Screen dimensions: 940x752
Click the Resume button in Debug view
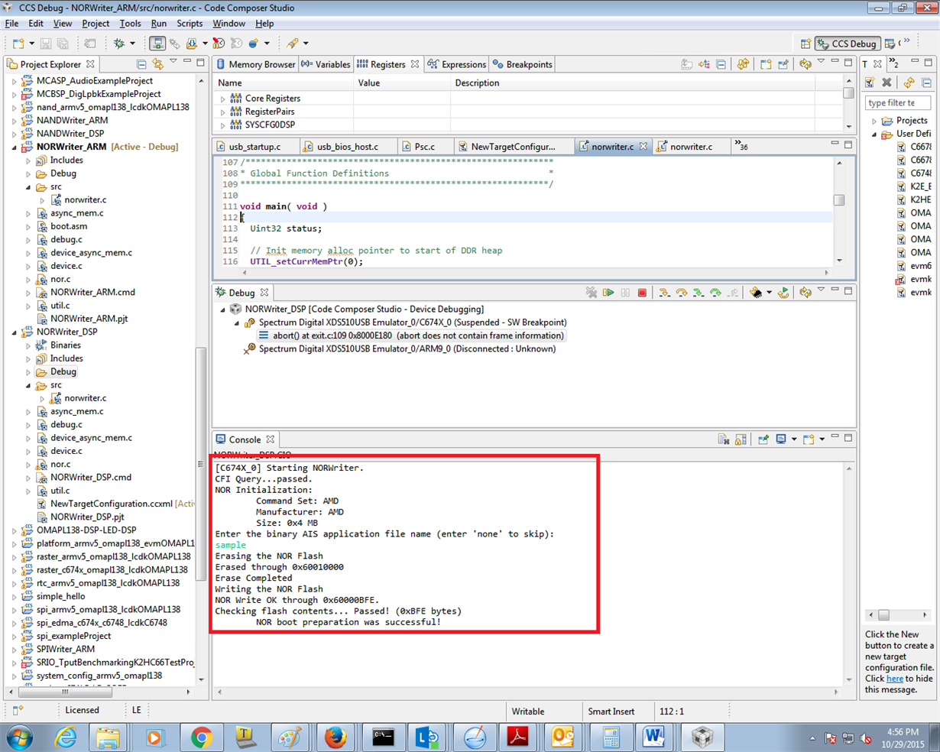coord(608,293)
